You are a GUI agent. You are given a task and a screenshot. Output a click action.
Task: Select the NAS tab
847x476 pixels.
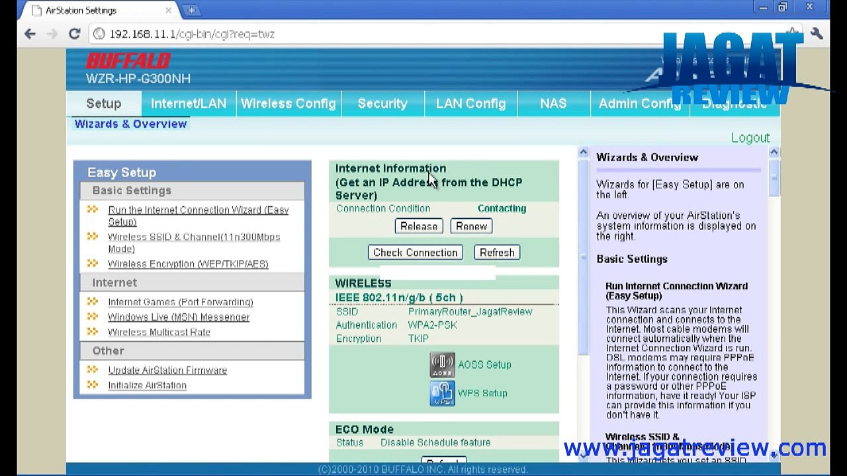click(553, 104)
